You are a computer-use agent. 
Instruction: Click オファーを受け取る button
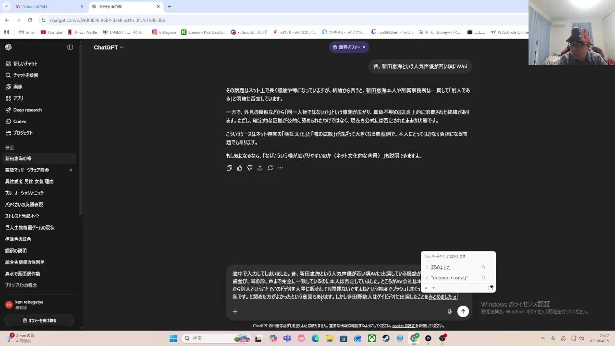click(39, 321)
